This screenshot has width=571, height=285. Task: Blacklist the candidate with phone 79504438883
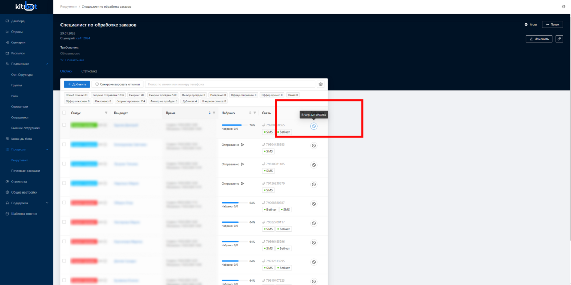pyautogui.click(x=314, y=146)
